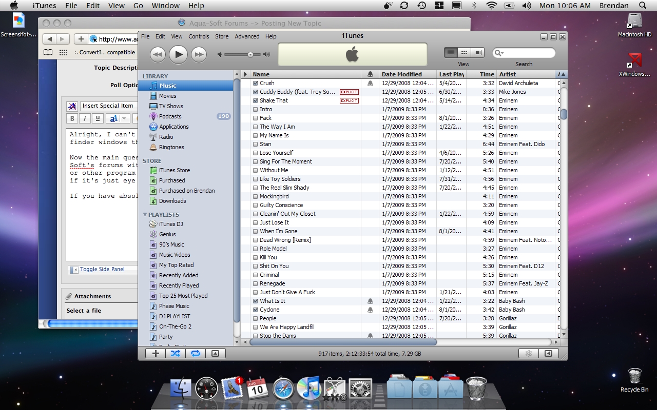
Task: Create a new playlist with plus button
Action: [x=156, y=354]
